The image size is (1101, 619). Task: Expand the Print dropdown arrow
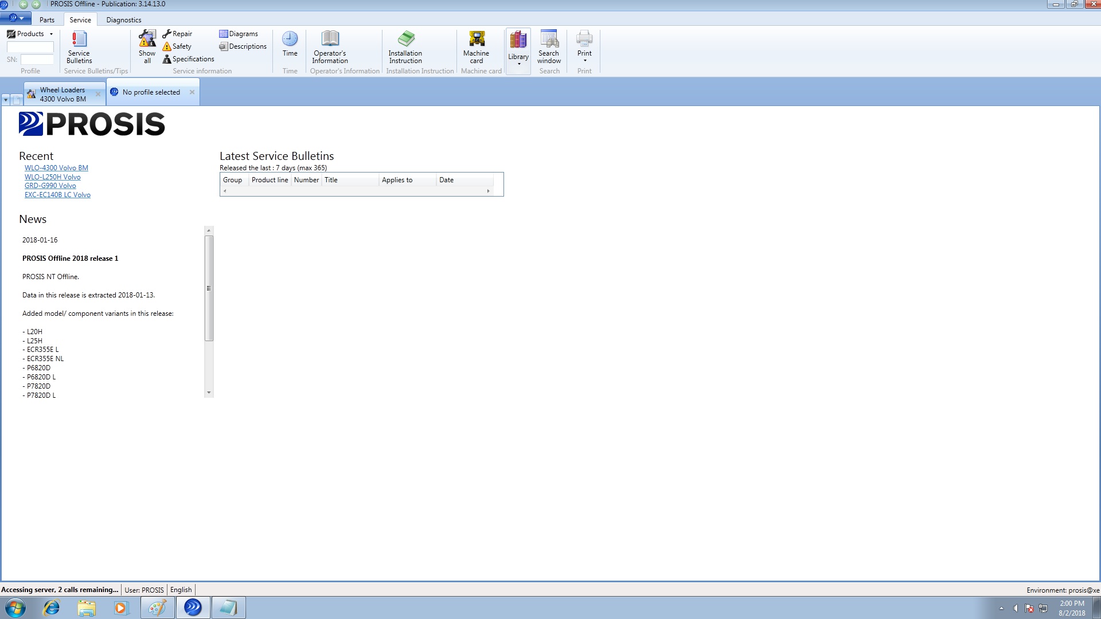point(585,61)
